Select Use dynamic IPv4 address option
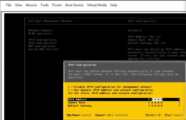 pos(111,90)
